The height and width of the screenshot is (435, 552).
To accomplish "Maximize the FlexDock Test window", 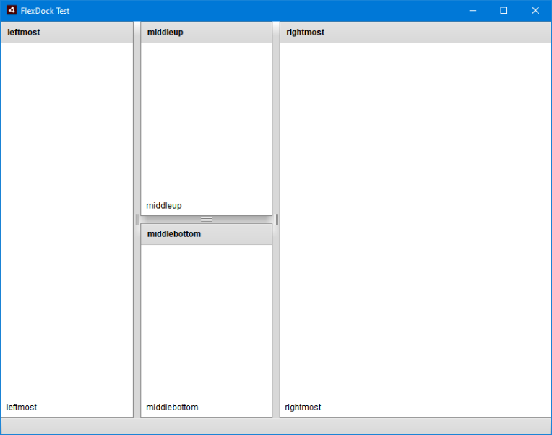I will click(504, 11).
